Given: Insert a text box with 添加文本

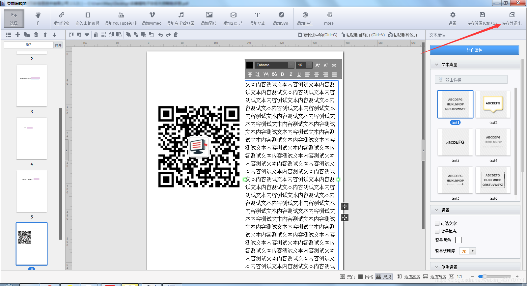Looking at the screenshot, I should point(257,18).
